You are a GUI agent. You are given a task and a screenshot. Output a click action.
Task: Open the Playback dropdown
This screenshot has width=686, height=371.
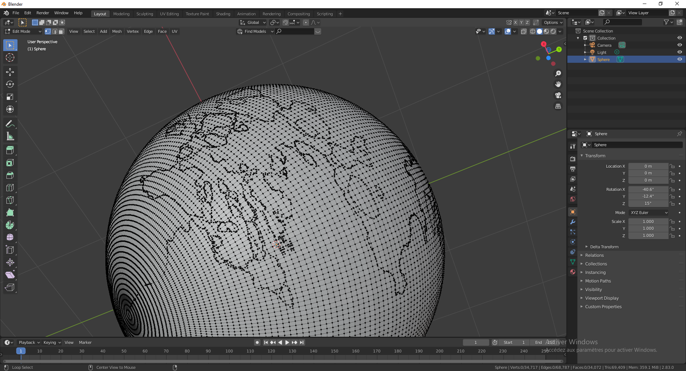(x=29, y=342)
